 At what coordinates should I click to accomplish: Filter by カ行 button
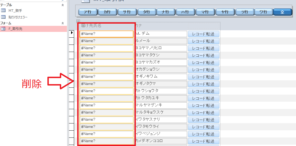pos(107,12)
